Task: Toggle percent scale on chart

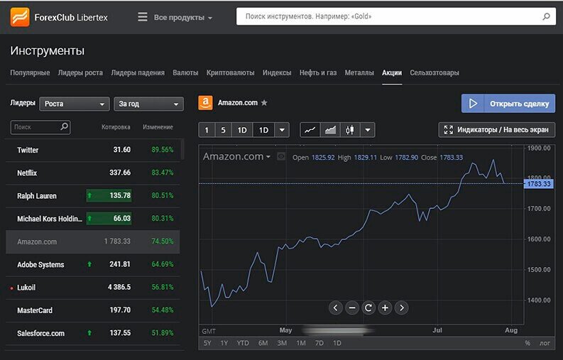Action: tap(528, 343)
